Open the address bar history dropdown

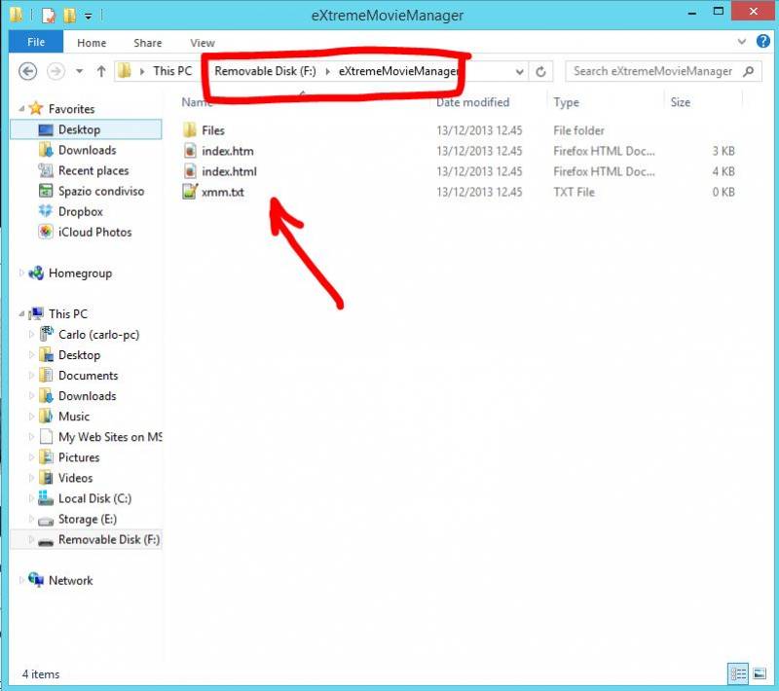(519, 72)
